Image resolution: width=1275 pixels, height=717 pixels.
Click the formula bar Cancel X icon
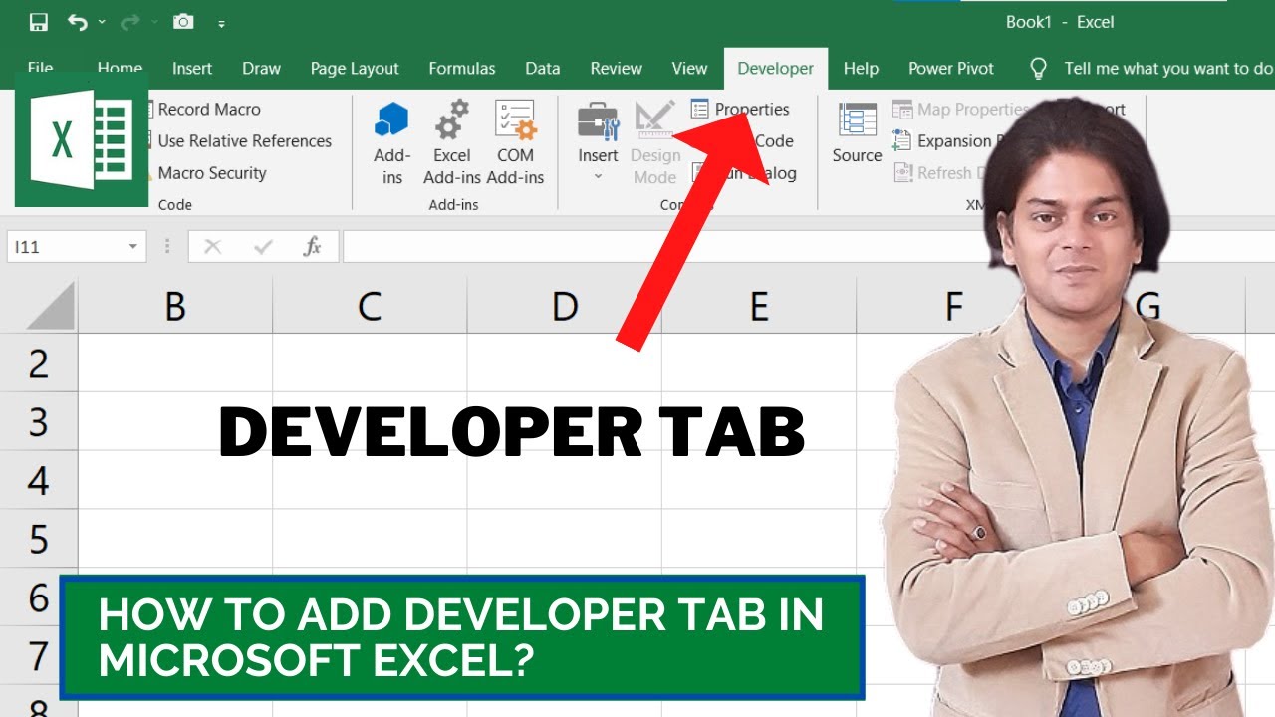[212, 247]
